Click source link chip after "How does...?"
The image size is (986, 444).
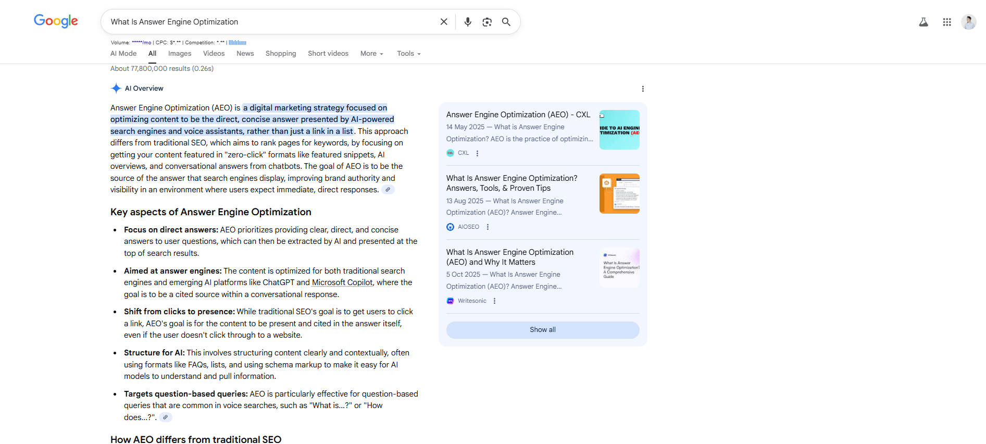click(166, 417)
